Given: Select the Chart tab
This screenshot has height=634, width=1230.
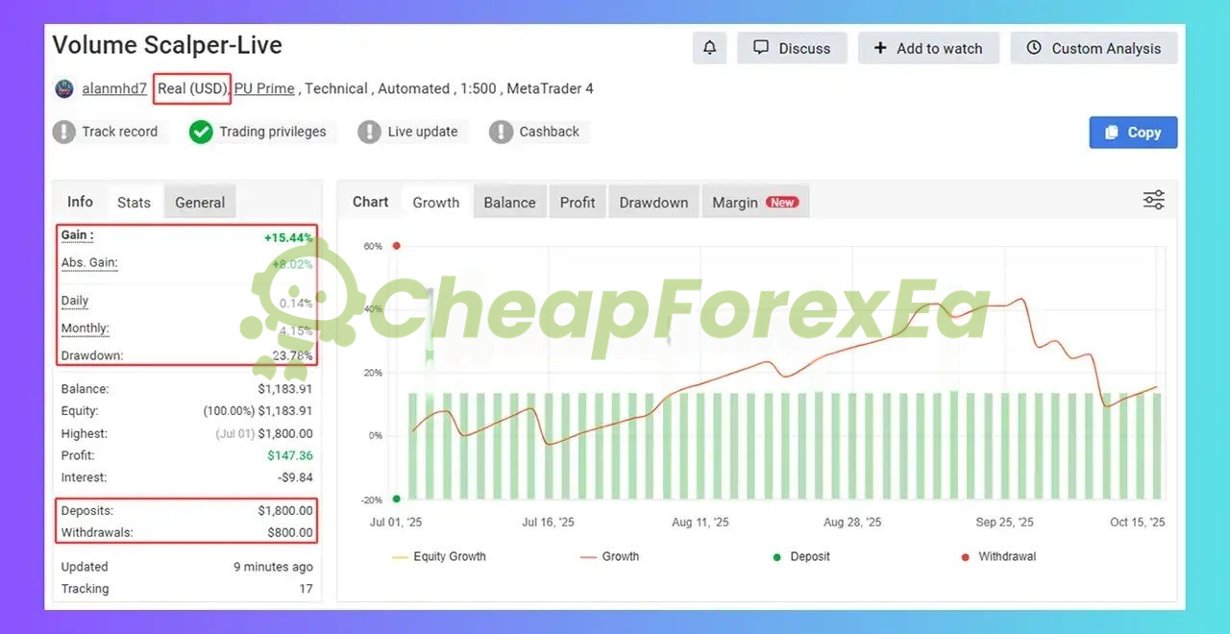Looking at the screenshot, I should point(370,202).
